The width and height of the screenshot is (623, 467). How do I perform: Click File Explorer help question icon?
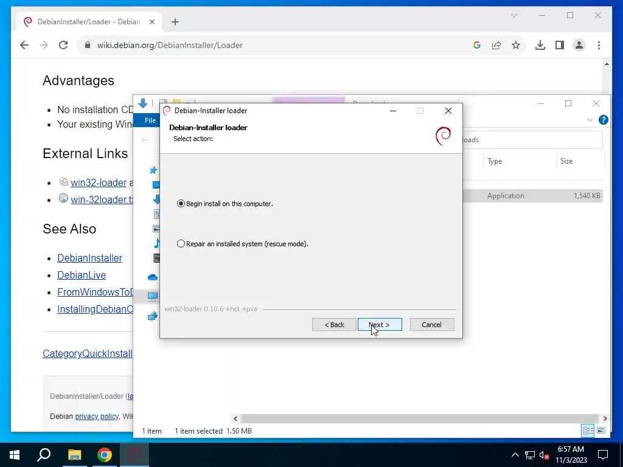[603, 120]
